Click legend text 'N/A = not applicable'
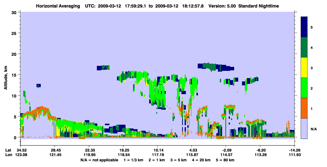The width and height of the screenshot is (327, 167). click(x=99, y=160)
